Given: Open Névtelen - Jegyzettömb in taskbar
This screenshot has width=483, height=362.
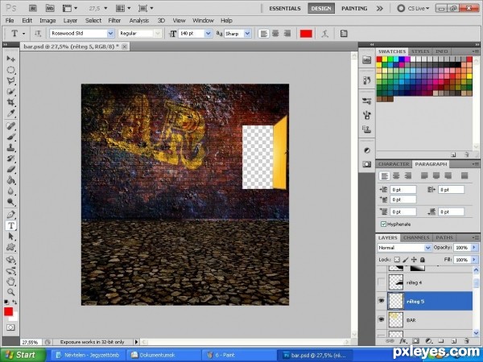Looking at the screenshot, I should [x=88, y=355].
